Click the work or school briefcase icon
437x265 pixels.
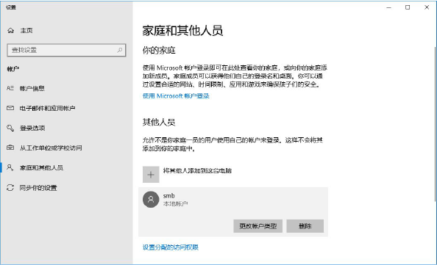coord(10,148)
